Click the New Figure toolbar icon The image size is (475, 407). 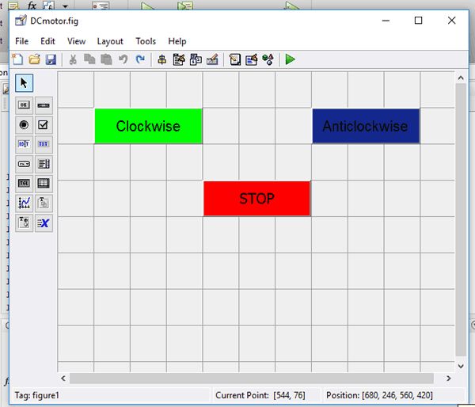click(x=17, y=59)
